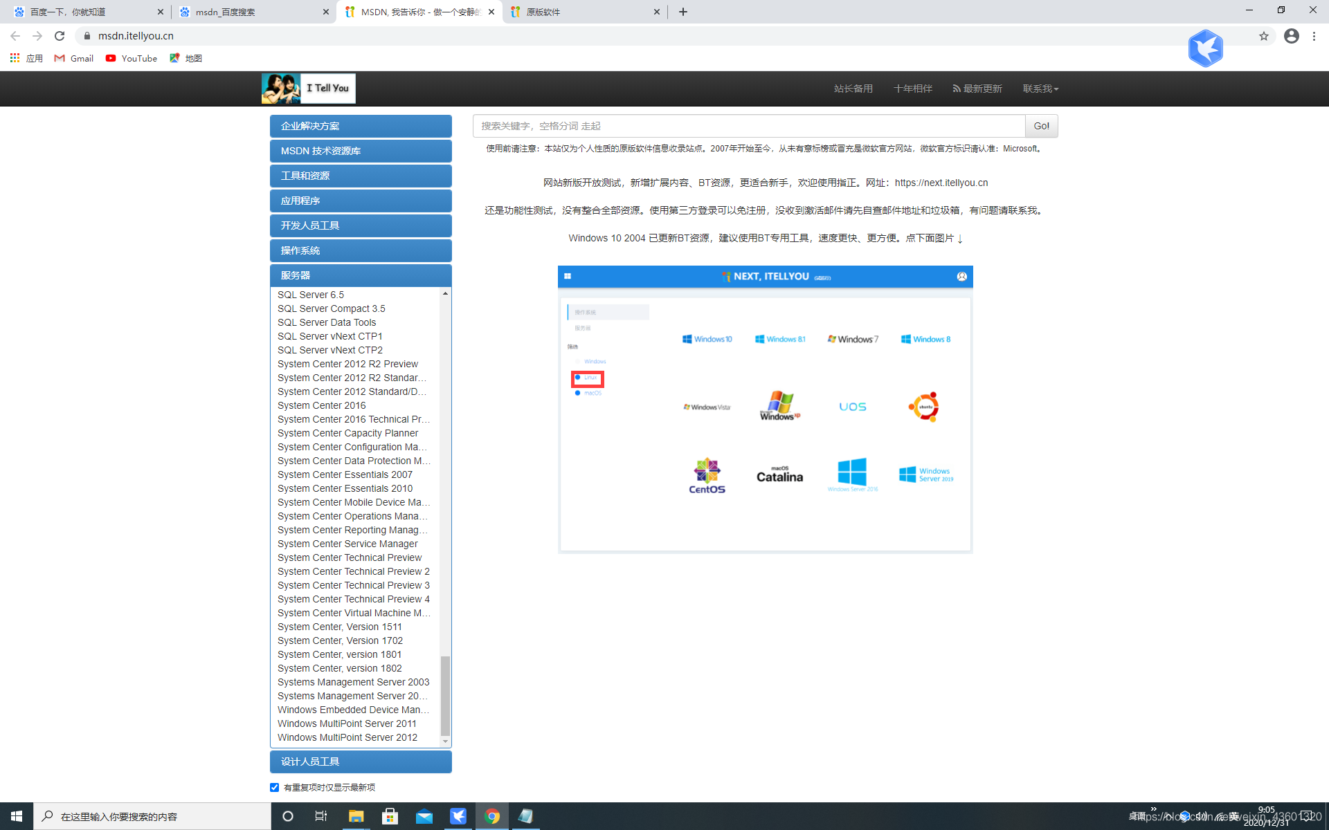The height and width of the screenshot is (830, 1329).
Task: Click the blue bird extension icon
Action: click(1206, 48)
